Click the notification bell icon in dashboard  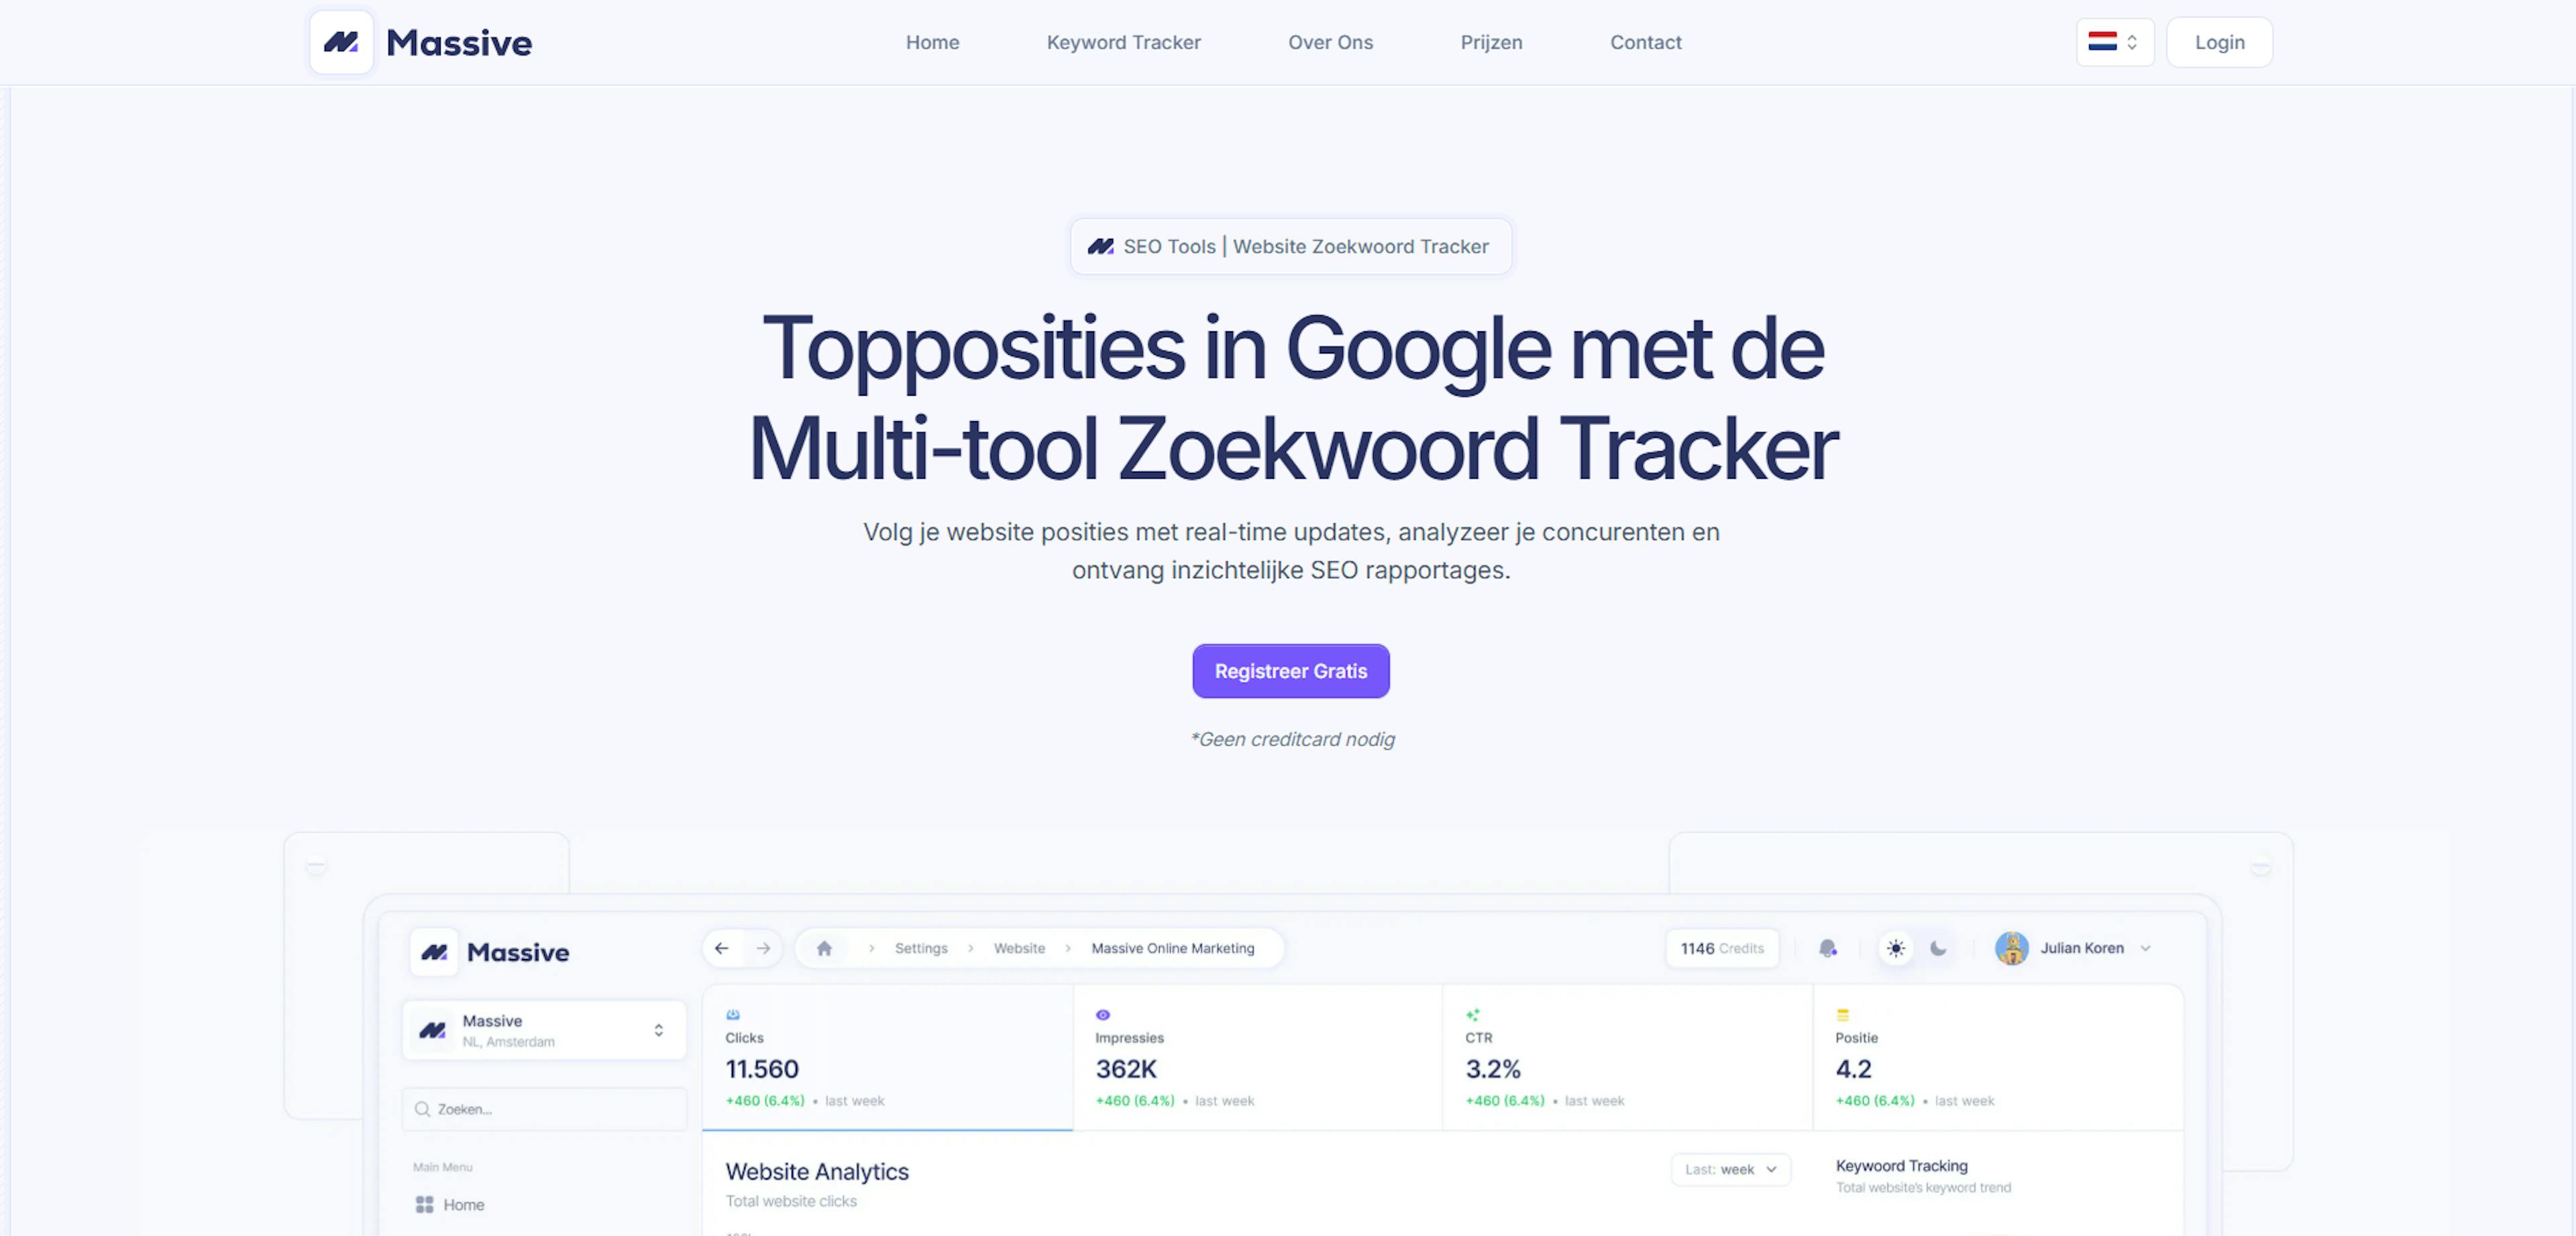[x=1829, y=947]
